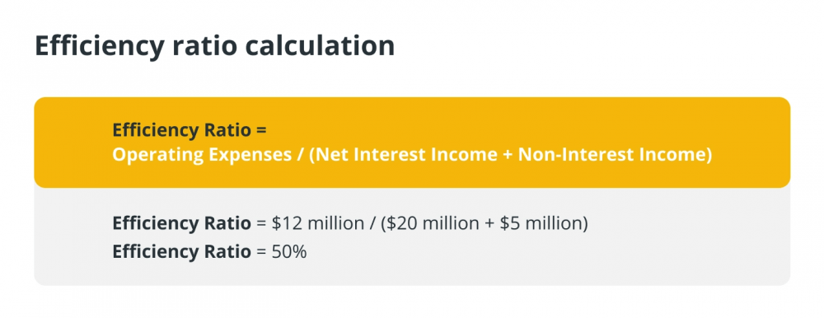Click the '50%' result

pyautogui.click(x=288, y=252)
